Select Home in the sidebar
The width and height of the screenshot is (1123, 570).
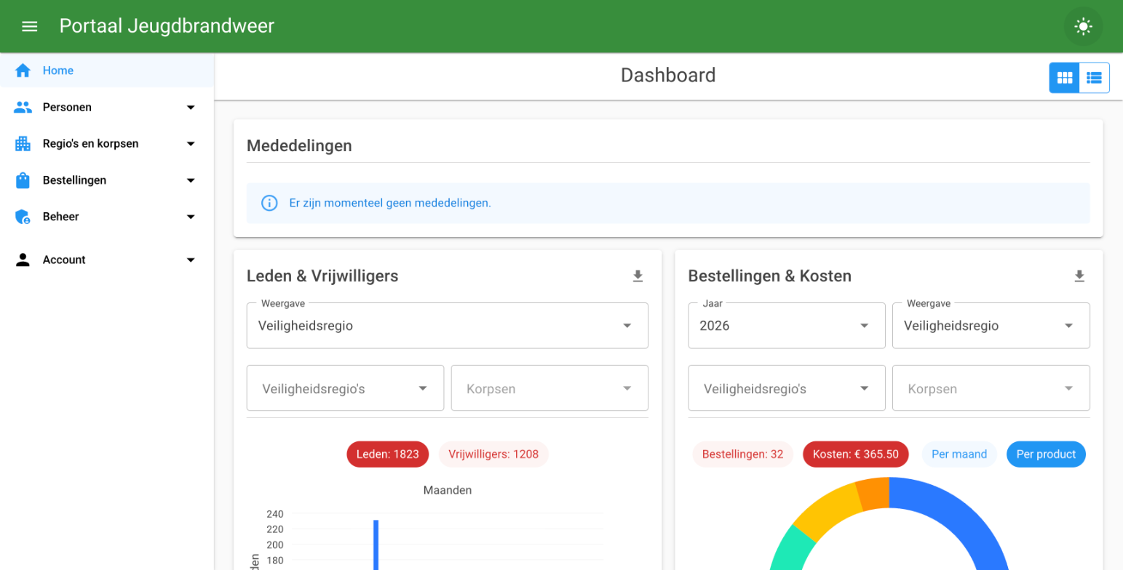coord(107,71)
